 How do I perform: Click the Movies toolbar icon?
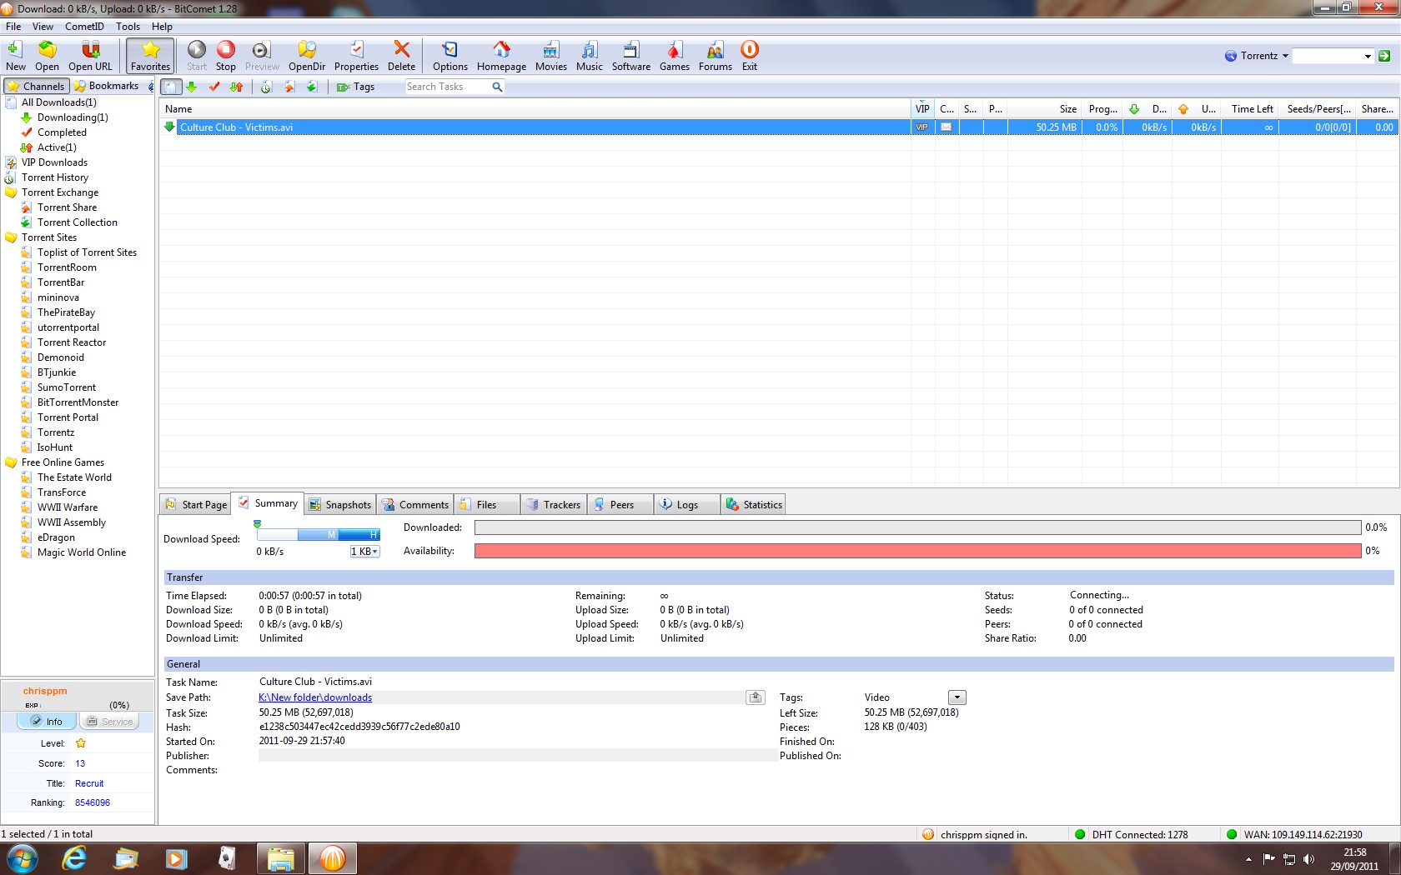[x=550, y=56]
